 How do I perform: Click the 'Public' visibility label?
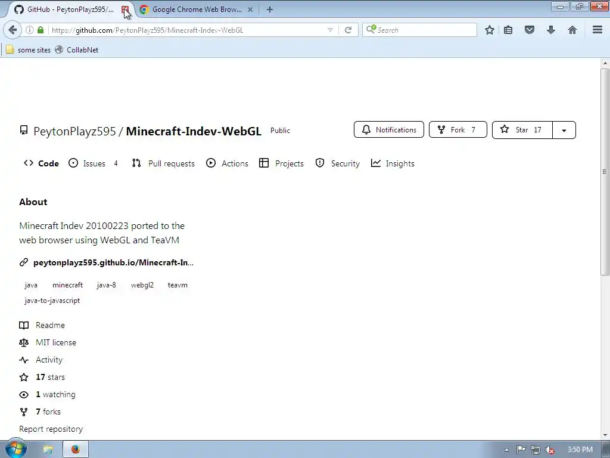(x=280, y=131)
